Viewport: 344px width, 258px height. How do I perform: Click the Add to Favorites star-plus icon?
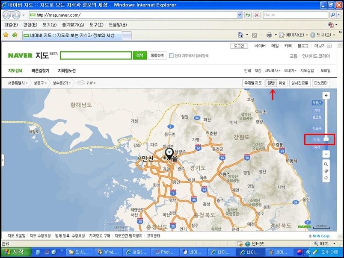(x=15, y=35)
